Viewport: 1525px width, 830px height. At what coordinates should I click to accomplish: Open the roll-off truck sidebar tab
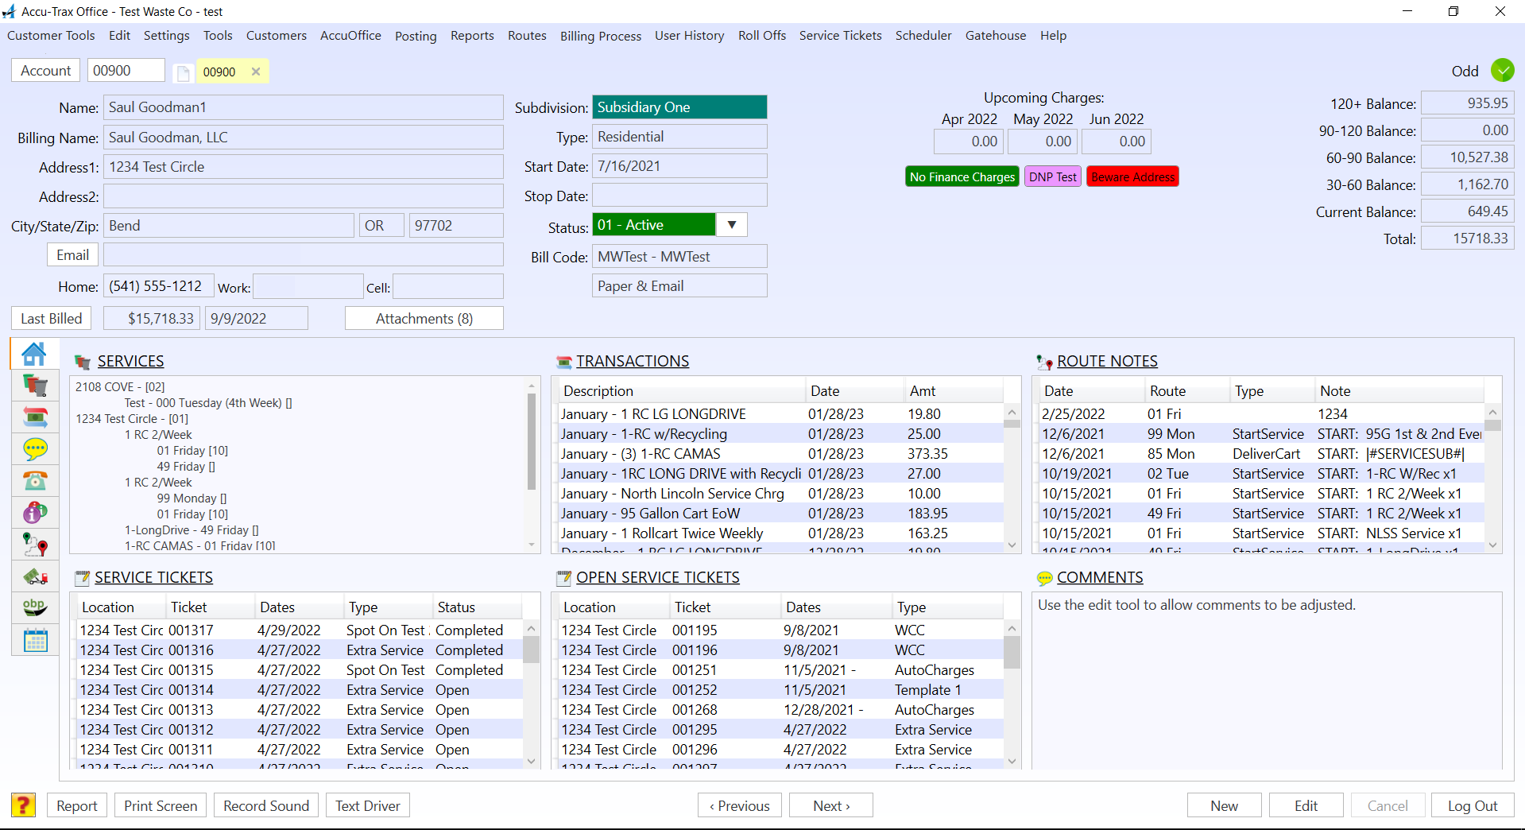(35, 576)
